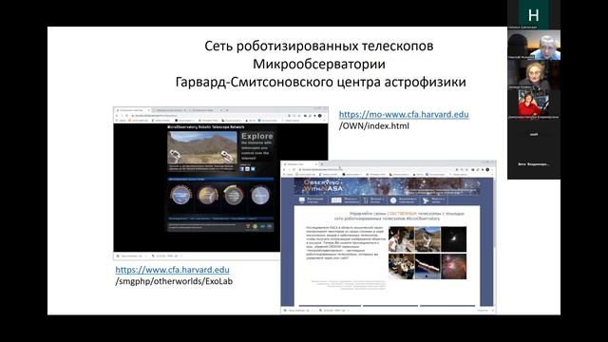
Task: Click the Observing With NASA page screenshot
Action: tap(389, 237)
